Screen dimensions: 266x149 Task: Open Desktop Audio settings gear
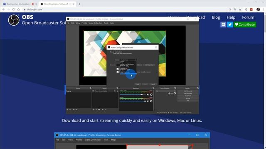point(151,95)
